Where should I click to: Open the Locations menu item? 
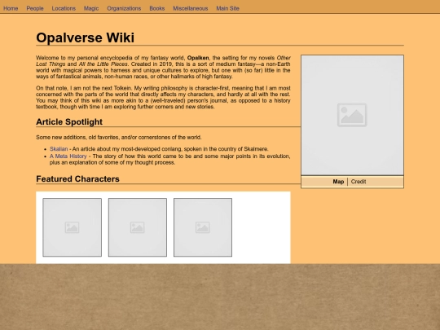64,8
